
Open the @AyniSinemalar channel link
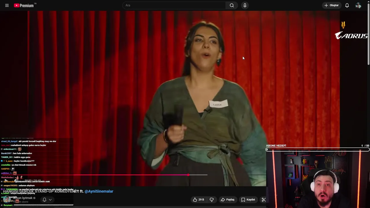click(99, 191)
